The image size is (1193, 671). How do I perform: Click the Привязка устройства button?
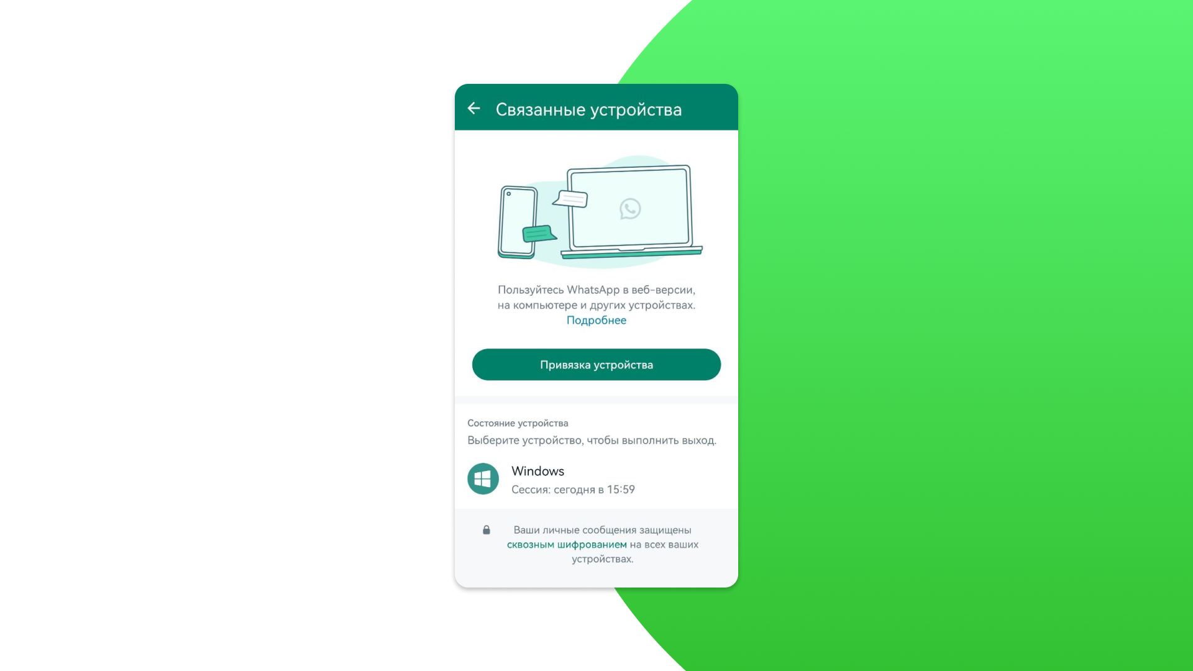[596, 365]
